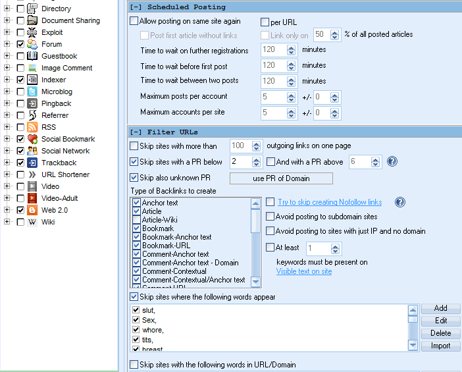The image size is (462, 372).
Task: Uncheck Skip also unknown PR
Action: click(x=134, y=178)
